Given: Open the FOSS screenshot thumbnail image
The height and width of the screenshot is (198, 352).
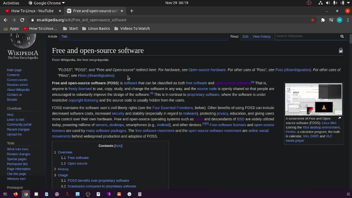Looking at the screenshot, I should coord(313,99).
